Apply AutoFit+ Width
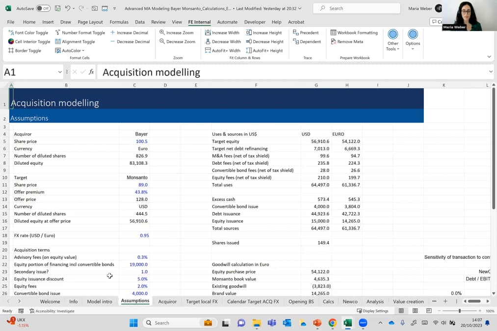Viewport: 497px width, 331px height. tap(223, 51)
